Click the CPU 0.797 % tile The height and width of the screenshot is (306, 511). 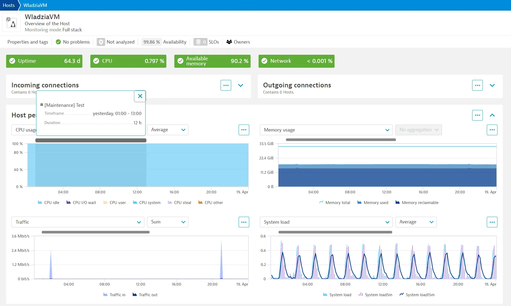(x=128, y=61)
